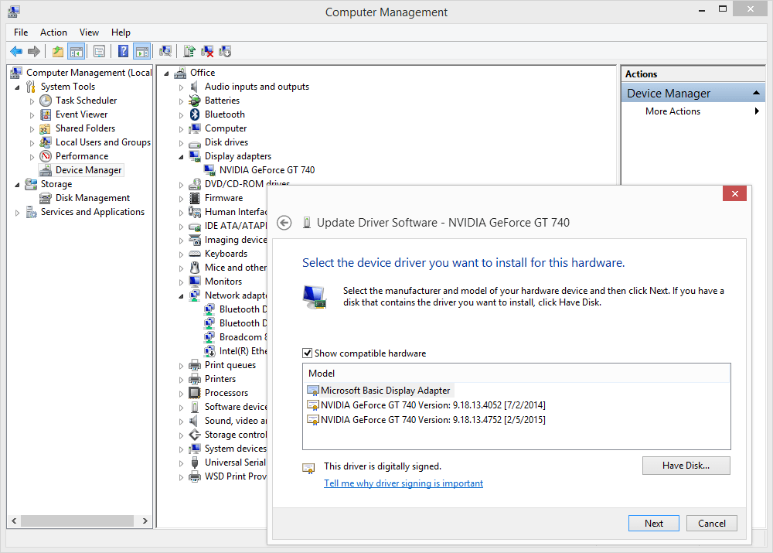The image size is (773, 553).
Task: Click the back arrow in Update Driver dialog
Action: [284, 223]
